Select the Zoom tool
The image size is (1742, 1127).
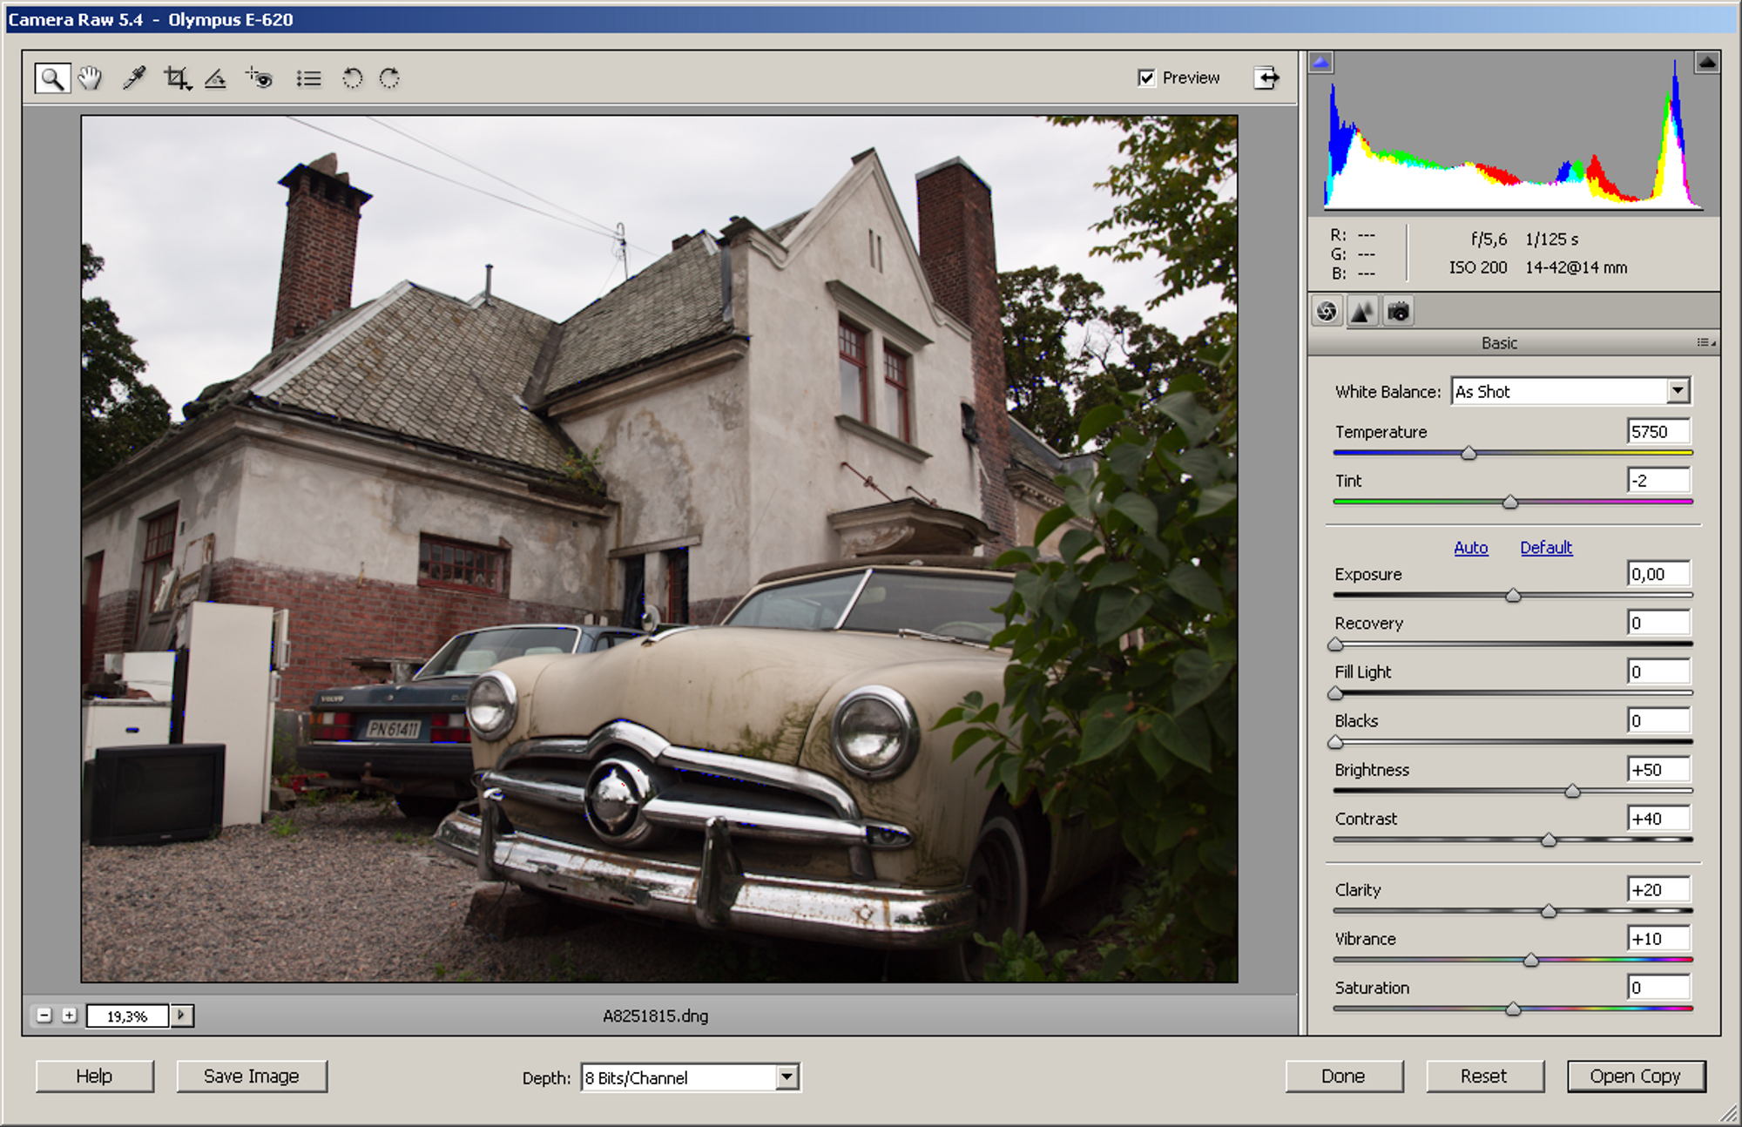point(52,78)
